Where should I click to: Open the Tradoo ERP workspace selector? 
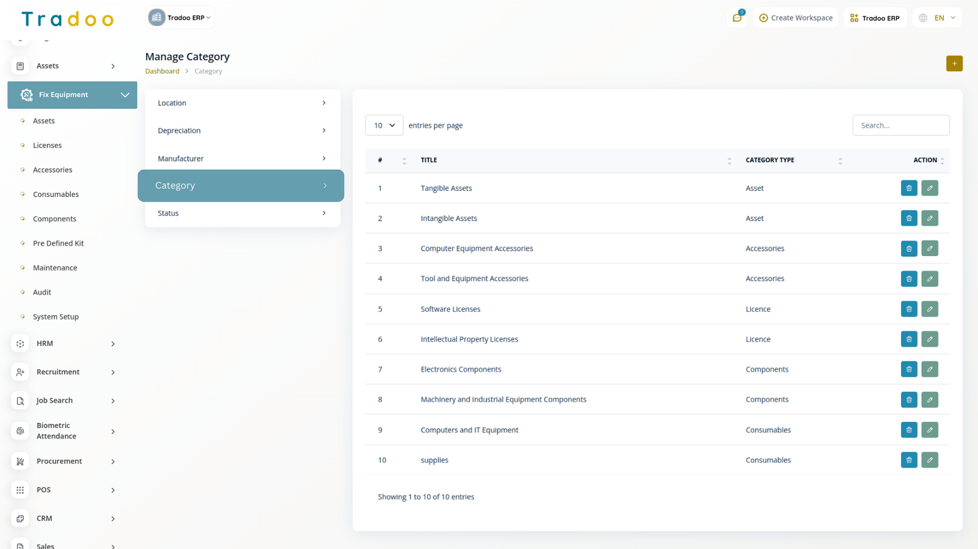pyautogui.click(x=180, y=18)
